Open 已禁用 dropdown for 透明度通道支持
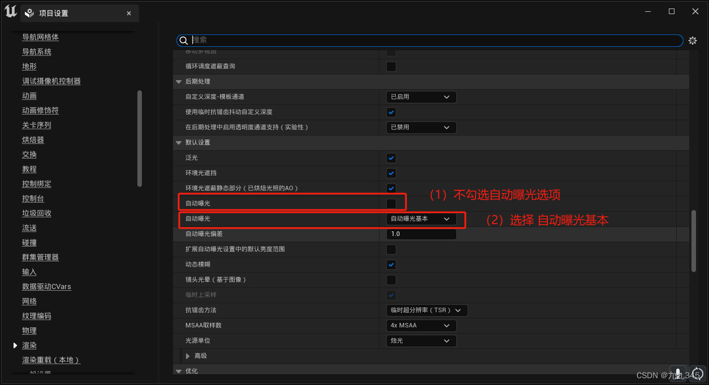The height and width of the screenshot is (385, 709). pyautogui.click(x=421, y=128)
